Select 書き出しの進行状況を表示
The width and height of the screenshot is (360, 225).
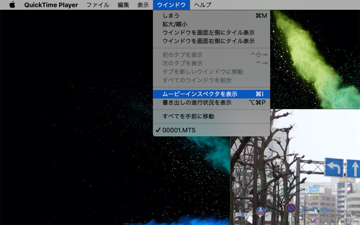[197, 103]
